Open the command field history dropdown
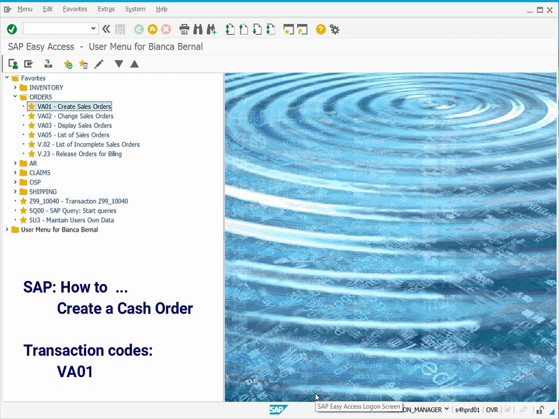 pyautogui.click(x=93, y=28)
